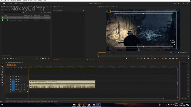Toggle V2 track output eye
The width and height of the screenshot is (191, 107).
pos(19,79)
